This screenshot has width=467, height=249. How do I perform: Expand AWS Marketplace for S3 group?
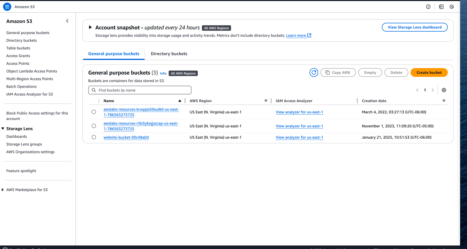pyautogui.click(x=3, y=190)
